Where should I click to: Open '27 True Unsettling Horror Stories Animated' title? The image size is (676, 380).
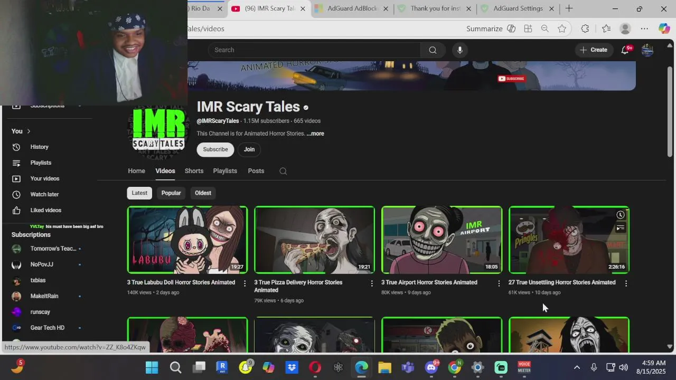click(x=562, y=282)
